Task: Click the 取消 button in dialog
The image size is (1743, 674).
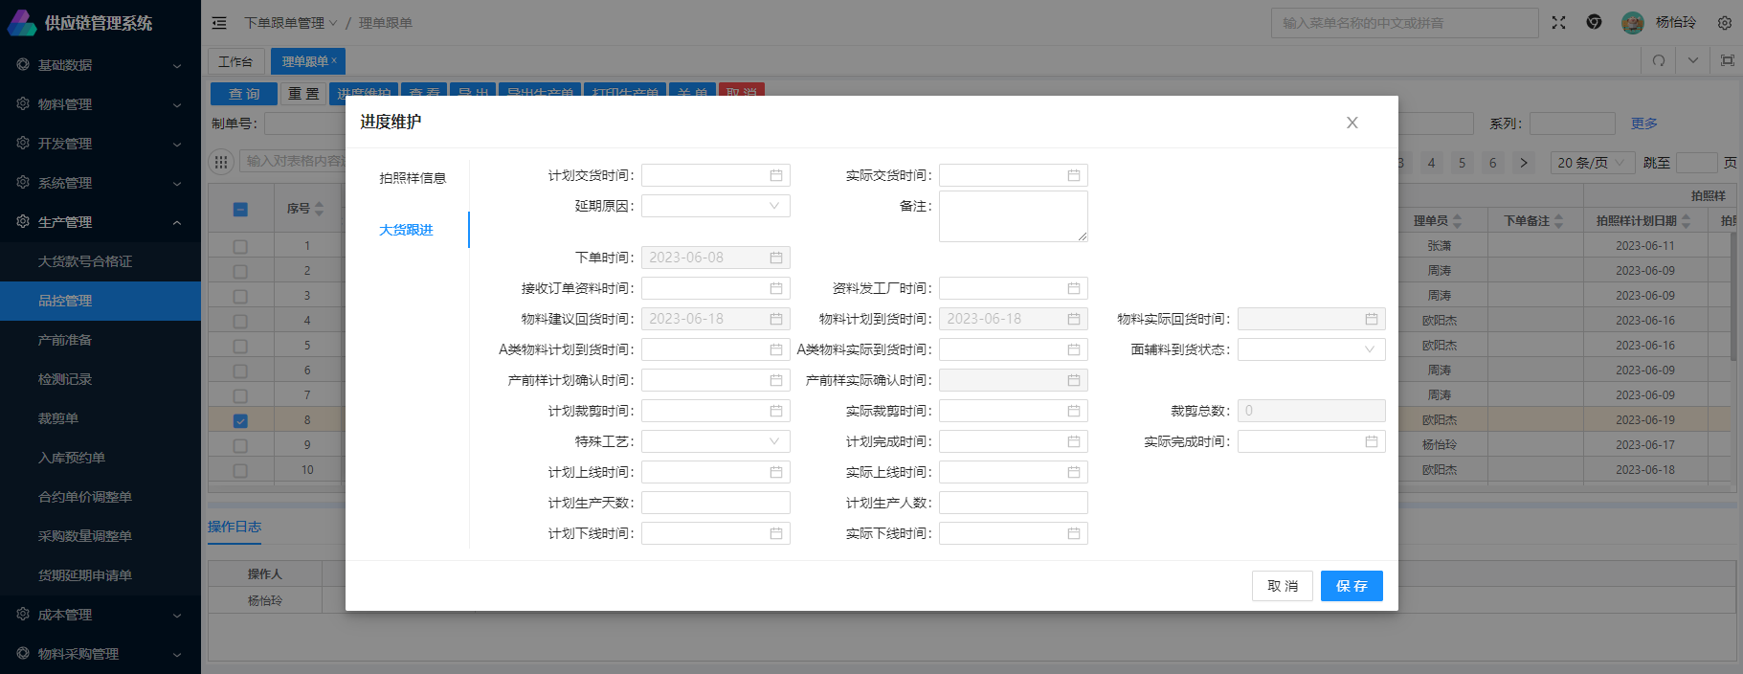Action: click(1282, 586)
